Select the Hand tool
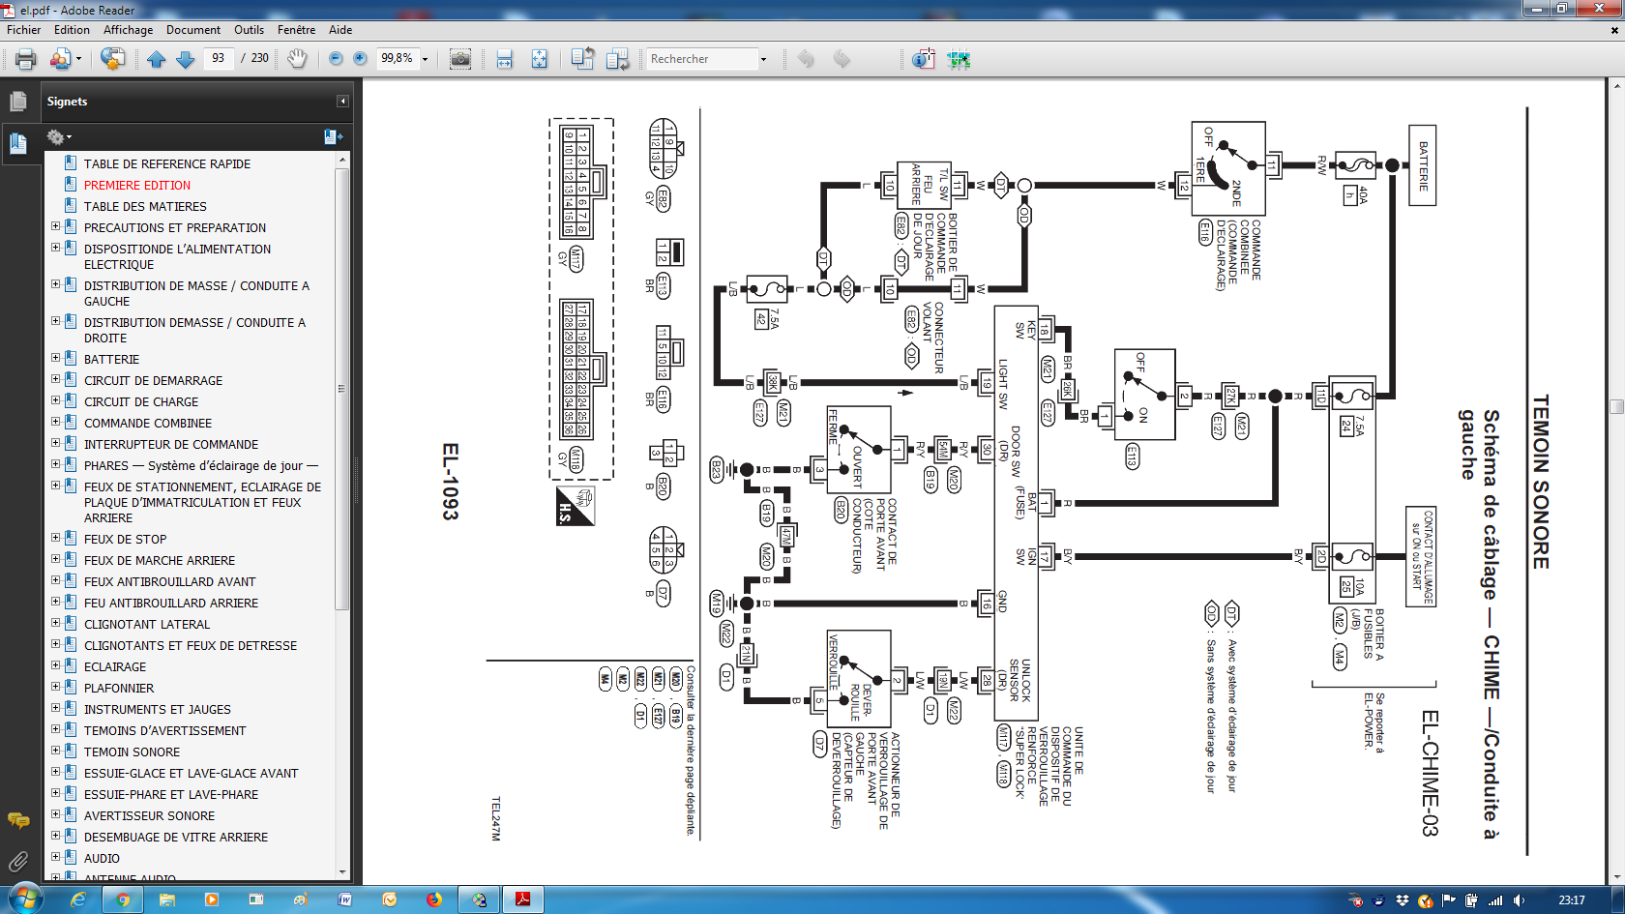Screen dimensions: 1625x914 pos(297,59)
